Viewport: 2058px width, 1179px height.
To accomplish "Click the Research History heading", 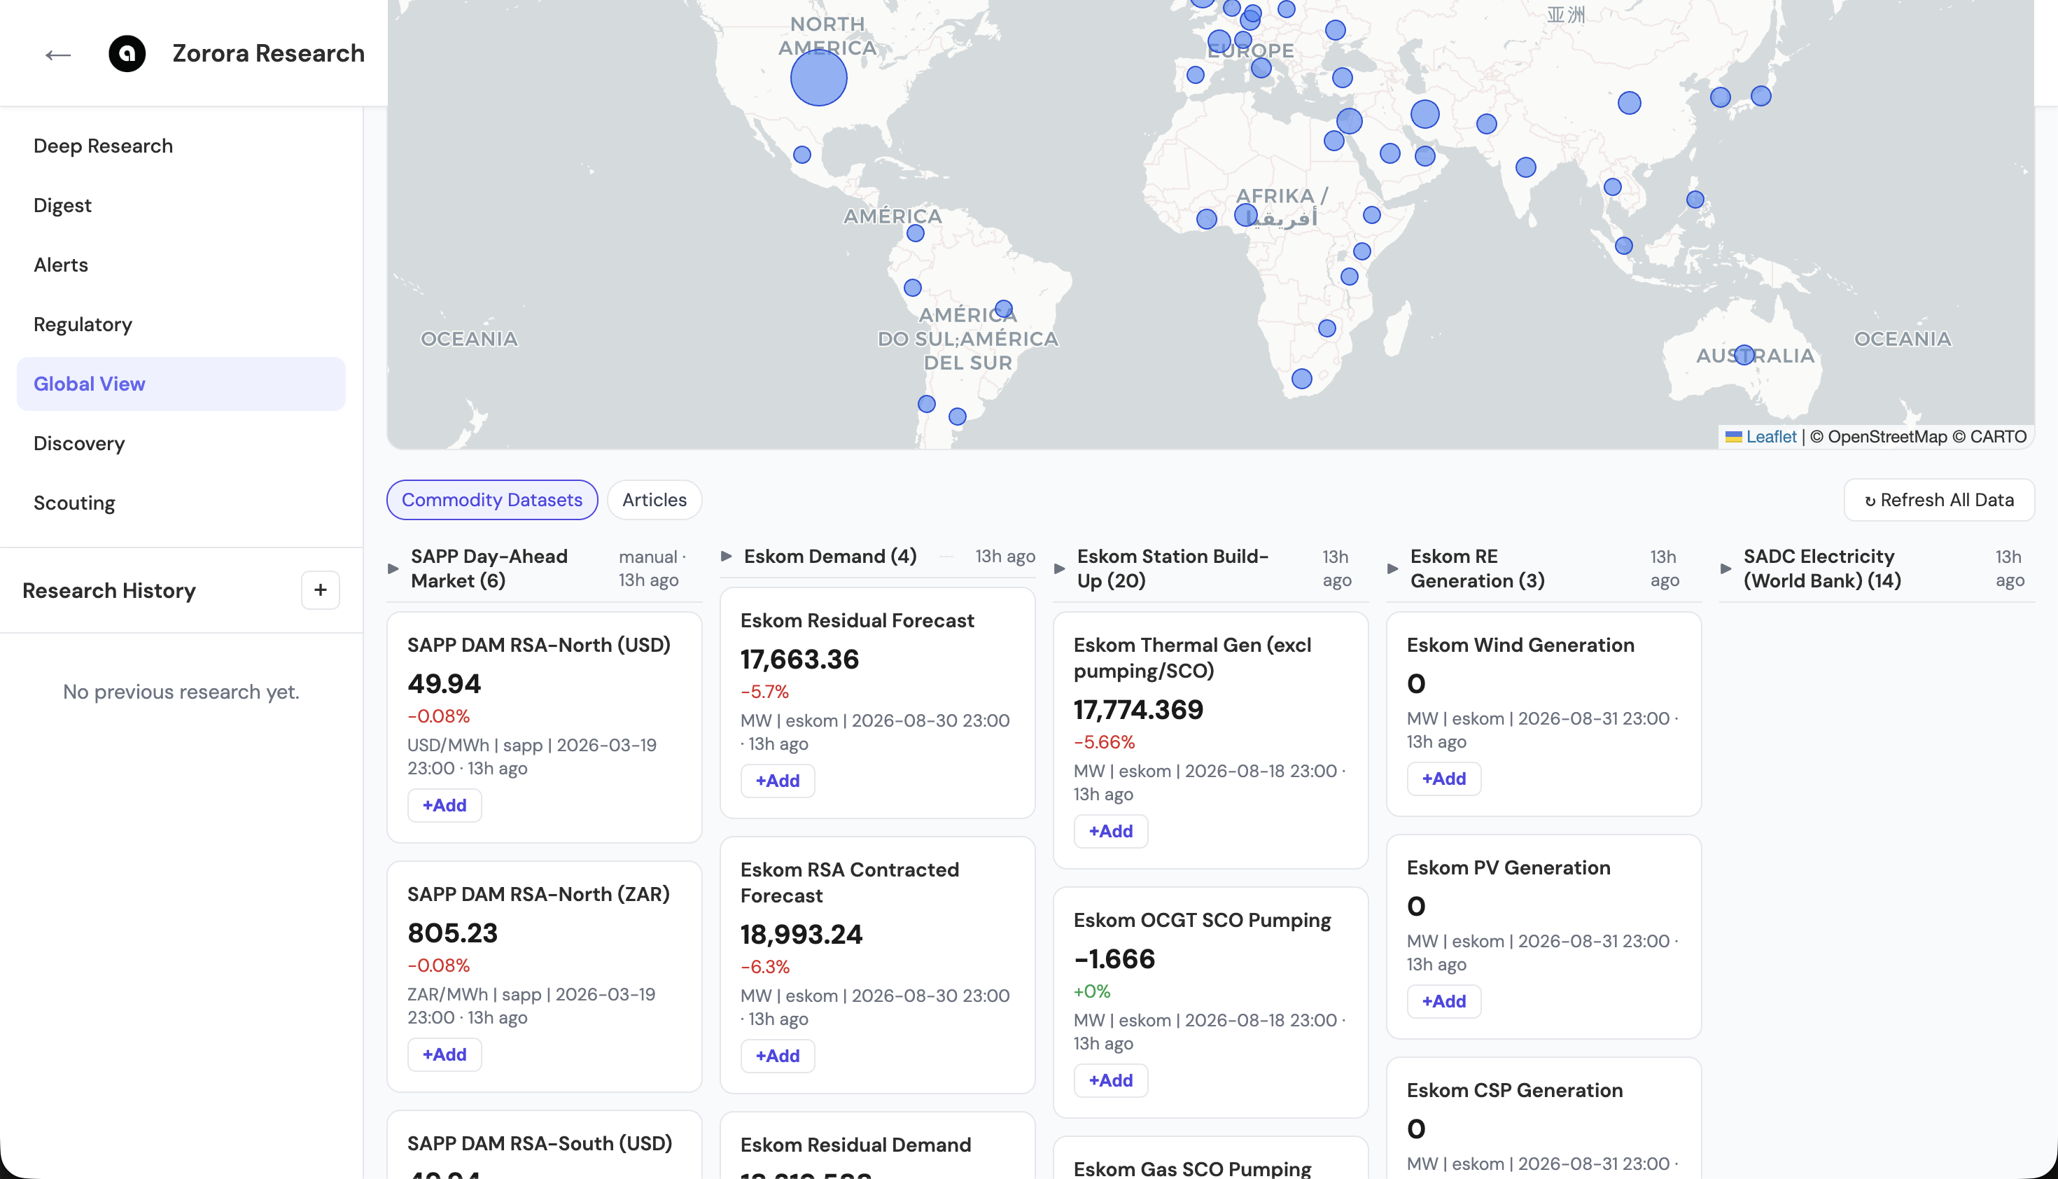I will click(109, 590).
